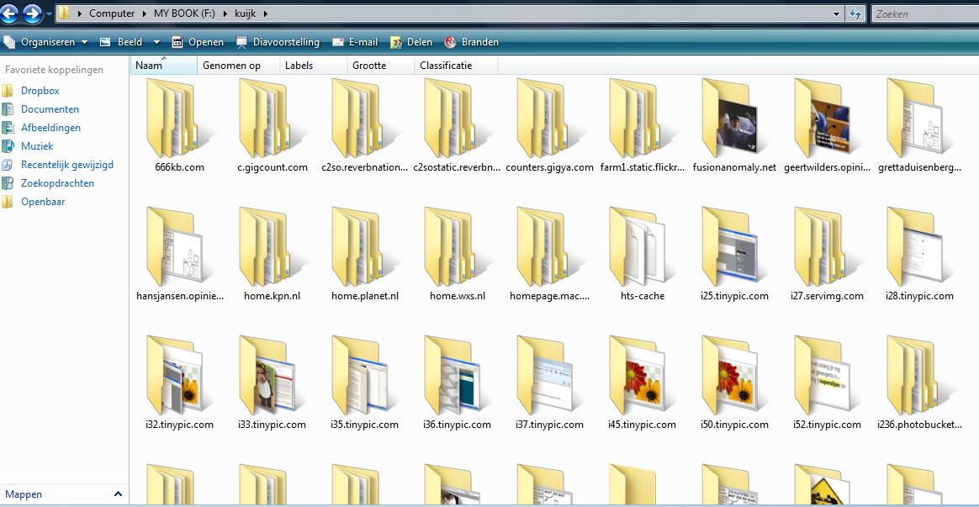This screenshot has height=507, width=979.
Task: Click E-mail in the toolbar
Action: [x=355, y=42]
